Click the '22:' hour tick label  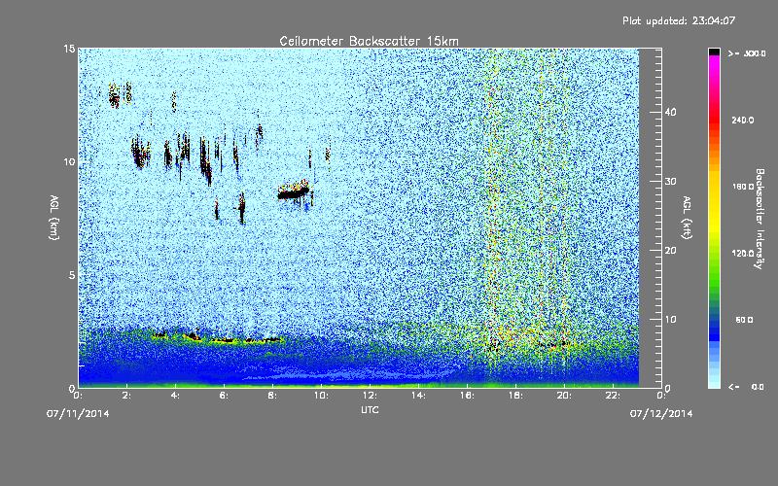(613, 396)
